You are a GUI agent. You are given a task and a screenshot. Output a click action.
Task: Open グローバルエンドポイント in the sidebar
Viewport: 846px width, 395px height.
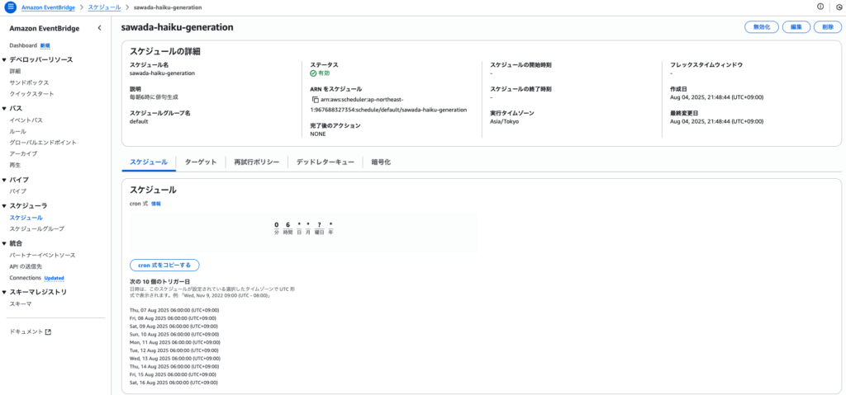pos(43,143)
